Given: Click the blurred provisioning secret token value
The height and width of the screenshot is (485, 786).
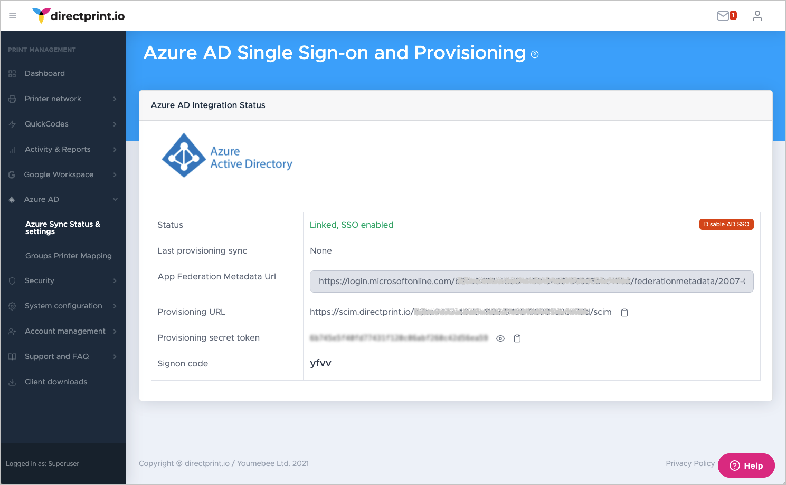Looking at the screenshot, I should click(x=399, y=338).
